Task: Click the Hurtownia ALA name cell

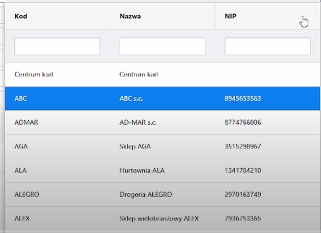Action: pos(142,171)
